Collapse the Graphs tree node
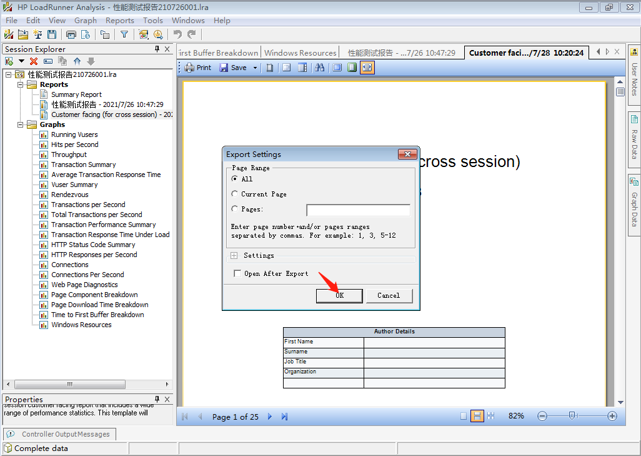Image resolution: width=641 pixels, height=456 pixels. [19, 124]
